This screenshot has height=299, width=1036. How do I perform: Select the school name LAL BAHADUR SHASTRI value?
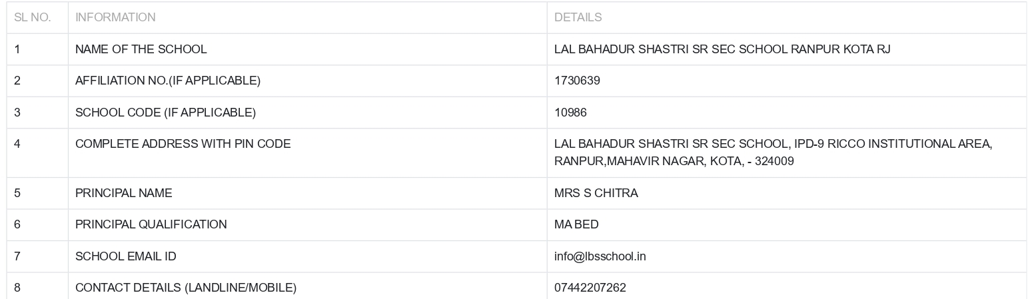(x=722, y=49)
